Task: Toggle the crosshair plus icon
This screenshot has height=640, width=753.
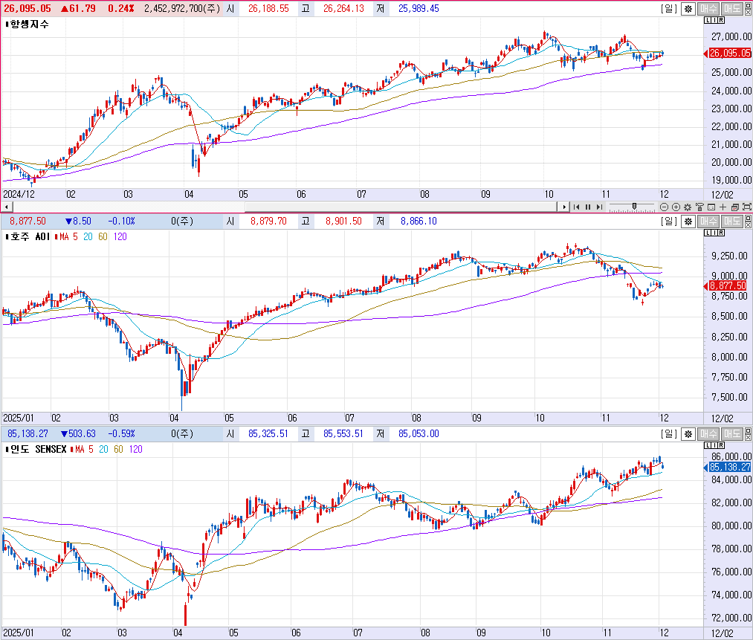Action: (723, 207)
